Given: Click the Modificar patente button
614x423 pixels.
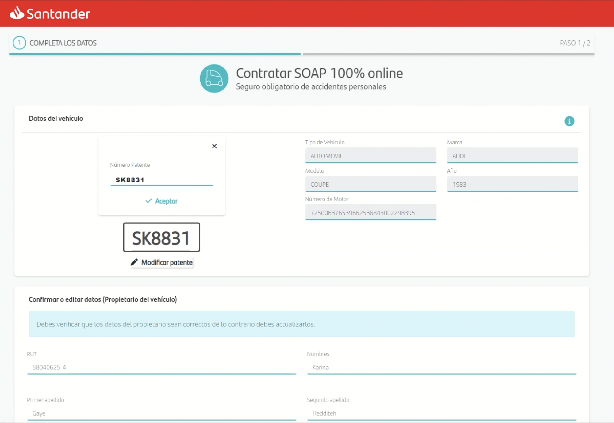Looking at the screenshot, I should click(167, 262).
